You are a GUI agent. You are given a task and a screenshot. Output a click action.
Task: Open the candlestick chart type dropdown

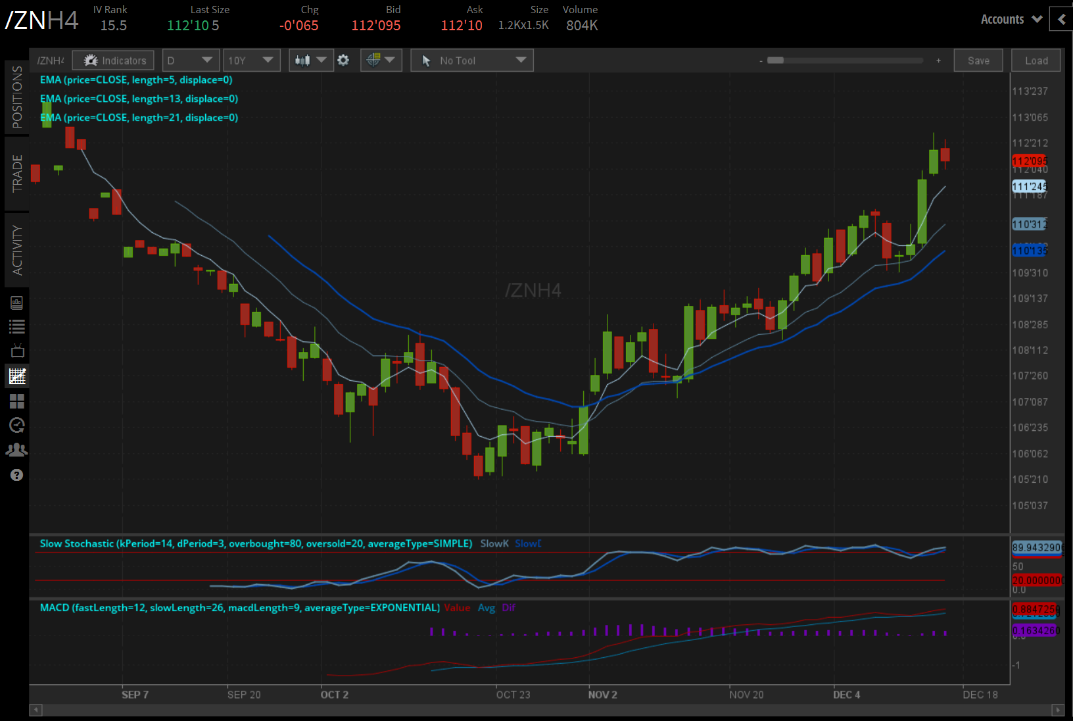tap(311, 61)
